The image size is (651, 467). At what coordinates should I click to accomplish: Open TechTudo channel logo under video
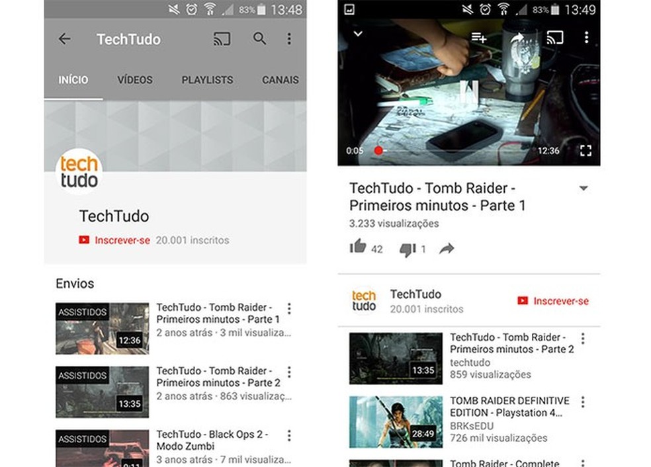point(364,300)
